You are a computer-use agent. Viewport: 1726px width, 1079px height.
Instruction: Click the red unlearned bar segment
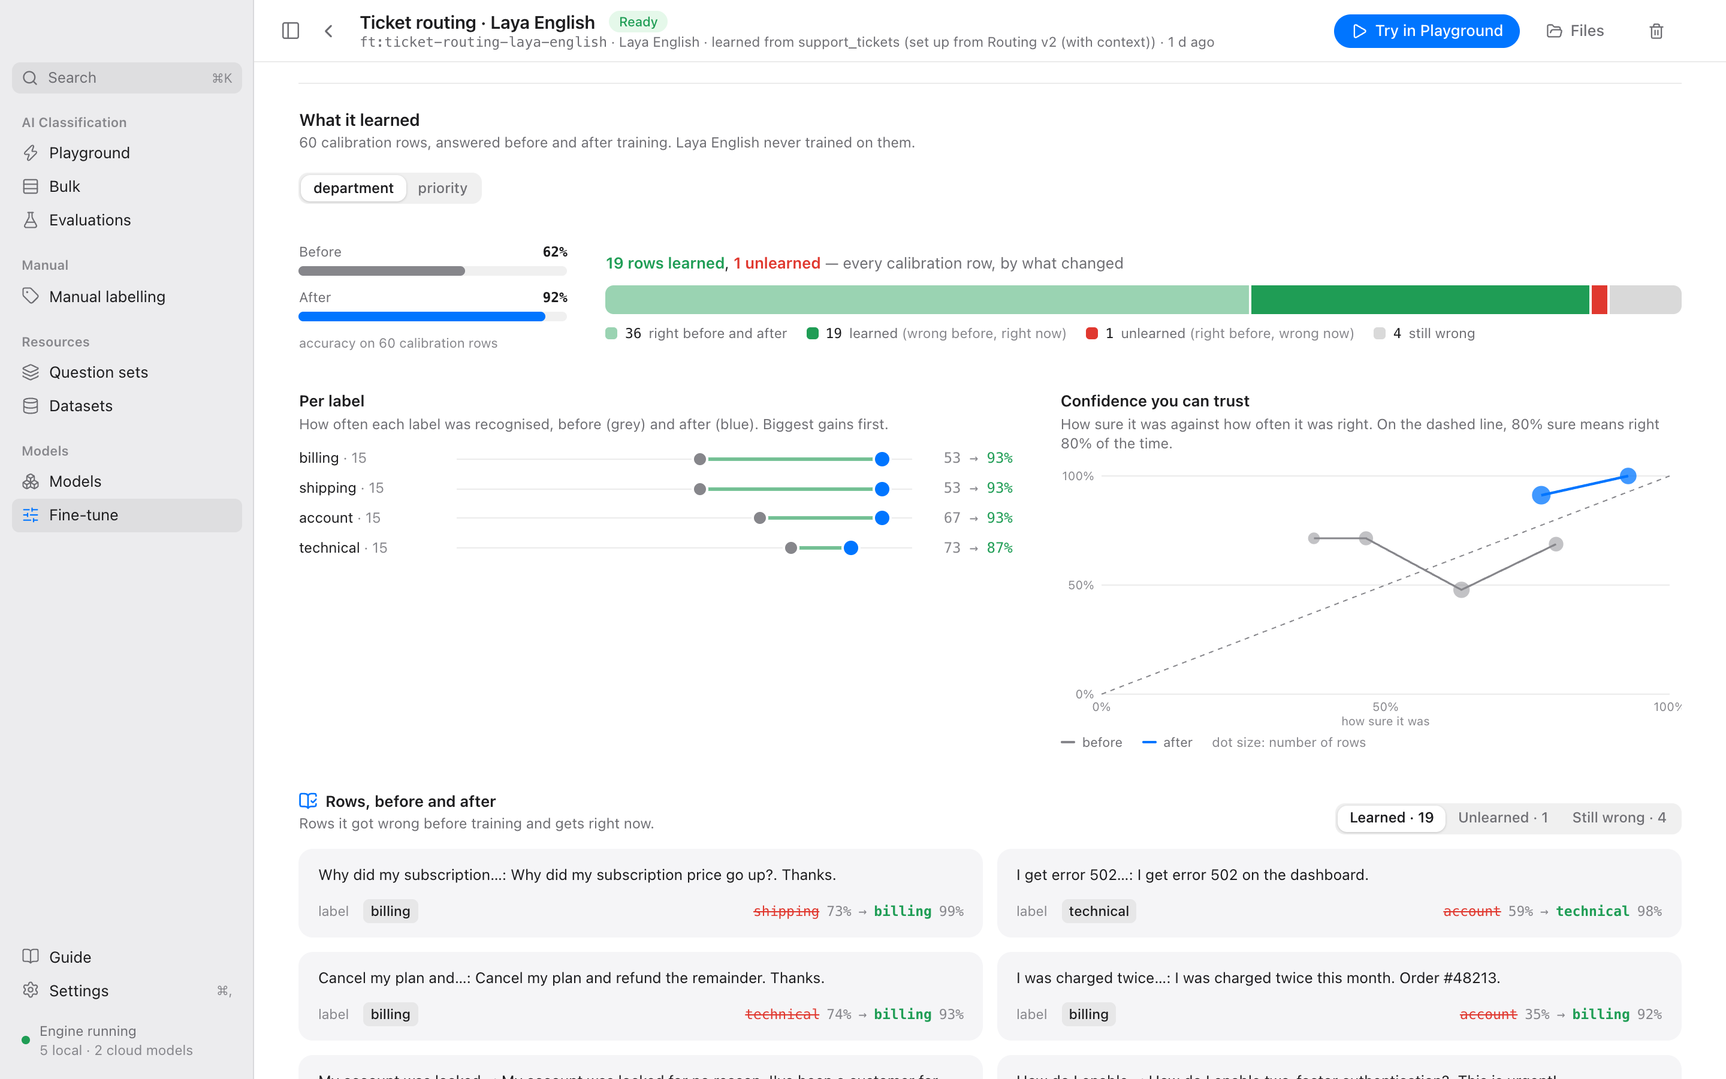point(1599,299)
